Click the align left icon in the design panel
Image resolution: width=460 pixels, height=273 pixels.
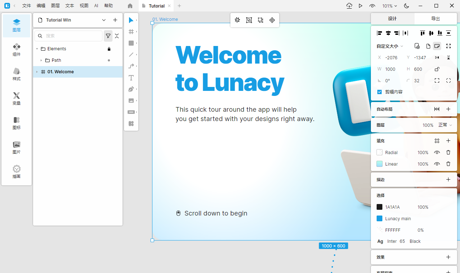pos(379,33)
